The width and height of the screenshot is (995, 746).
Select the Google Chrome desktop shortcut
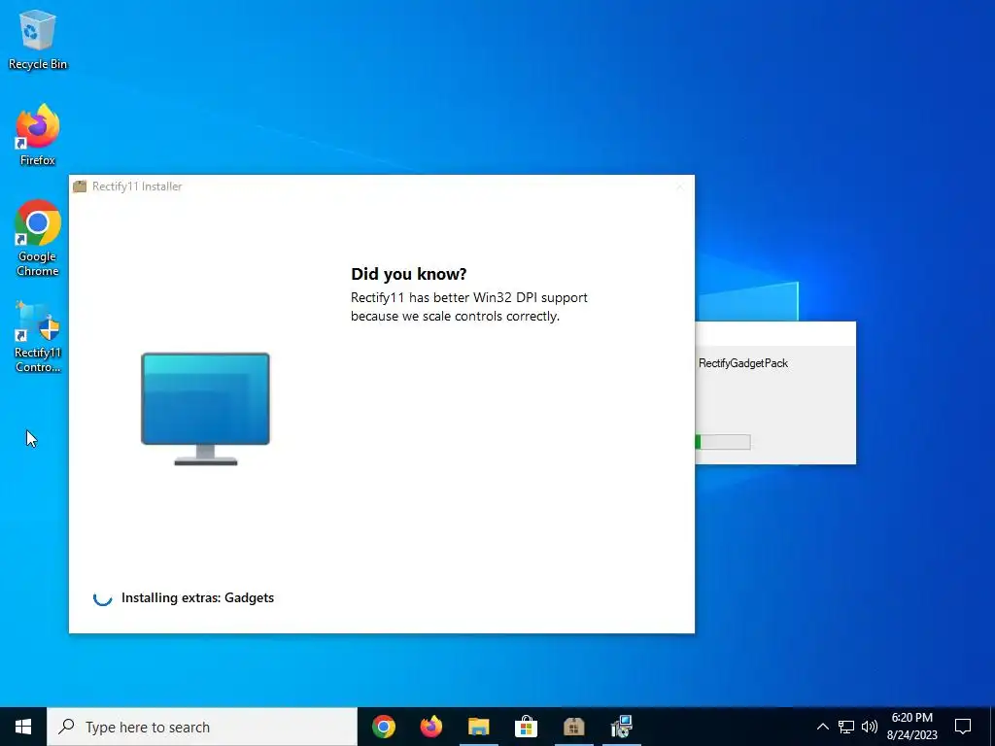(38, 238)
